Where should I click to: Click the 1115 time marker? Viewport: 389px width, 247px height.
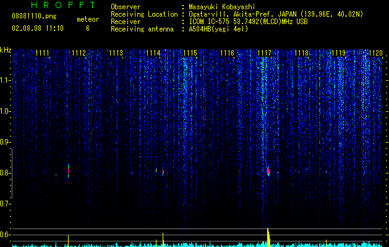190,53
